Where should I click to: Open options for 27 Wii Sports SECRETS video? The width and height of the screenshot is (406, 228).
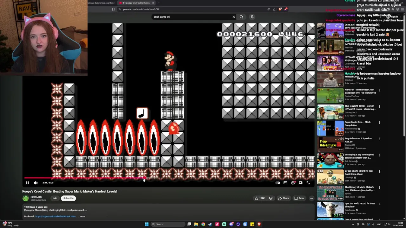(x=379, y=171)
